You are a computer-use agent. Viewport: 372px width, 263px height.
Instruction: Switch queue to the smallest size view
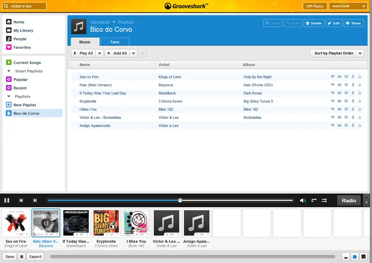pos(346,257)
